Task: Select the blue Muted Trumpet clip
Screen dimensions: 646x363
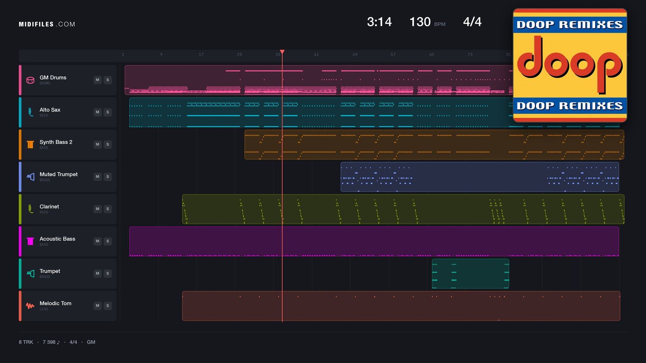Action: click(480, 177)
